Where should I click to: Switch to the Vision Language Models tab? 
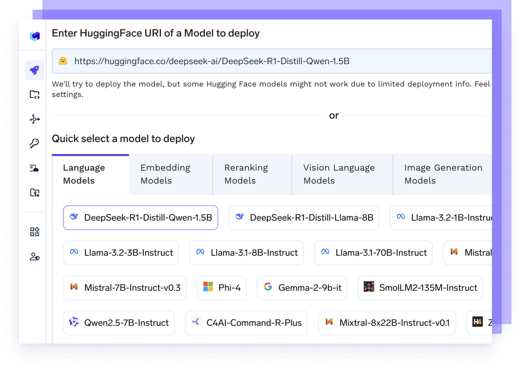(x=342, y=174)
